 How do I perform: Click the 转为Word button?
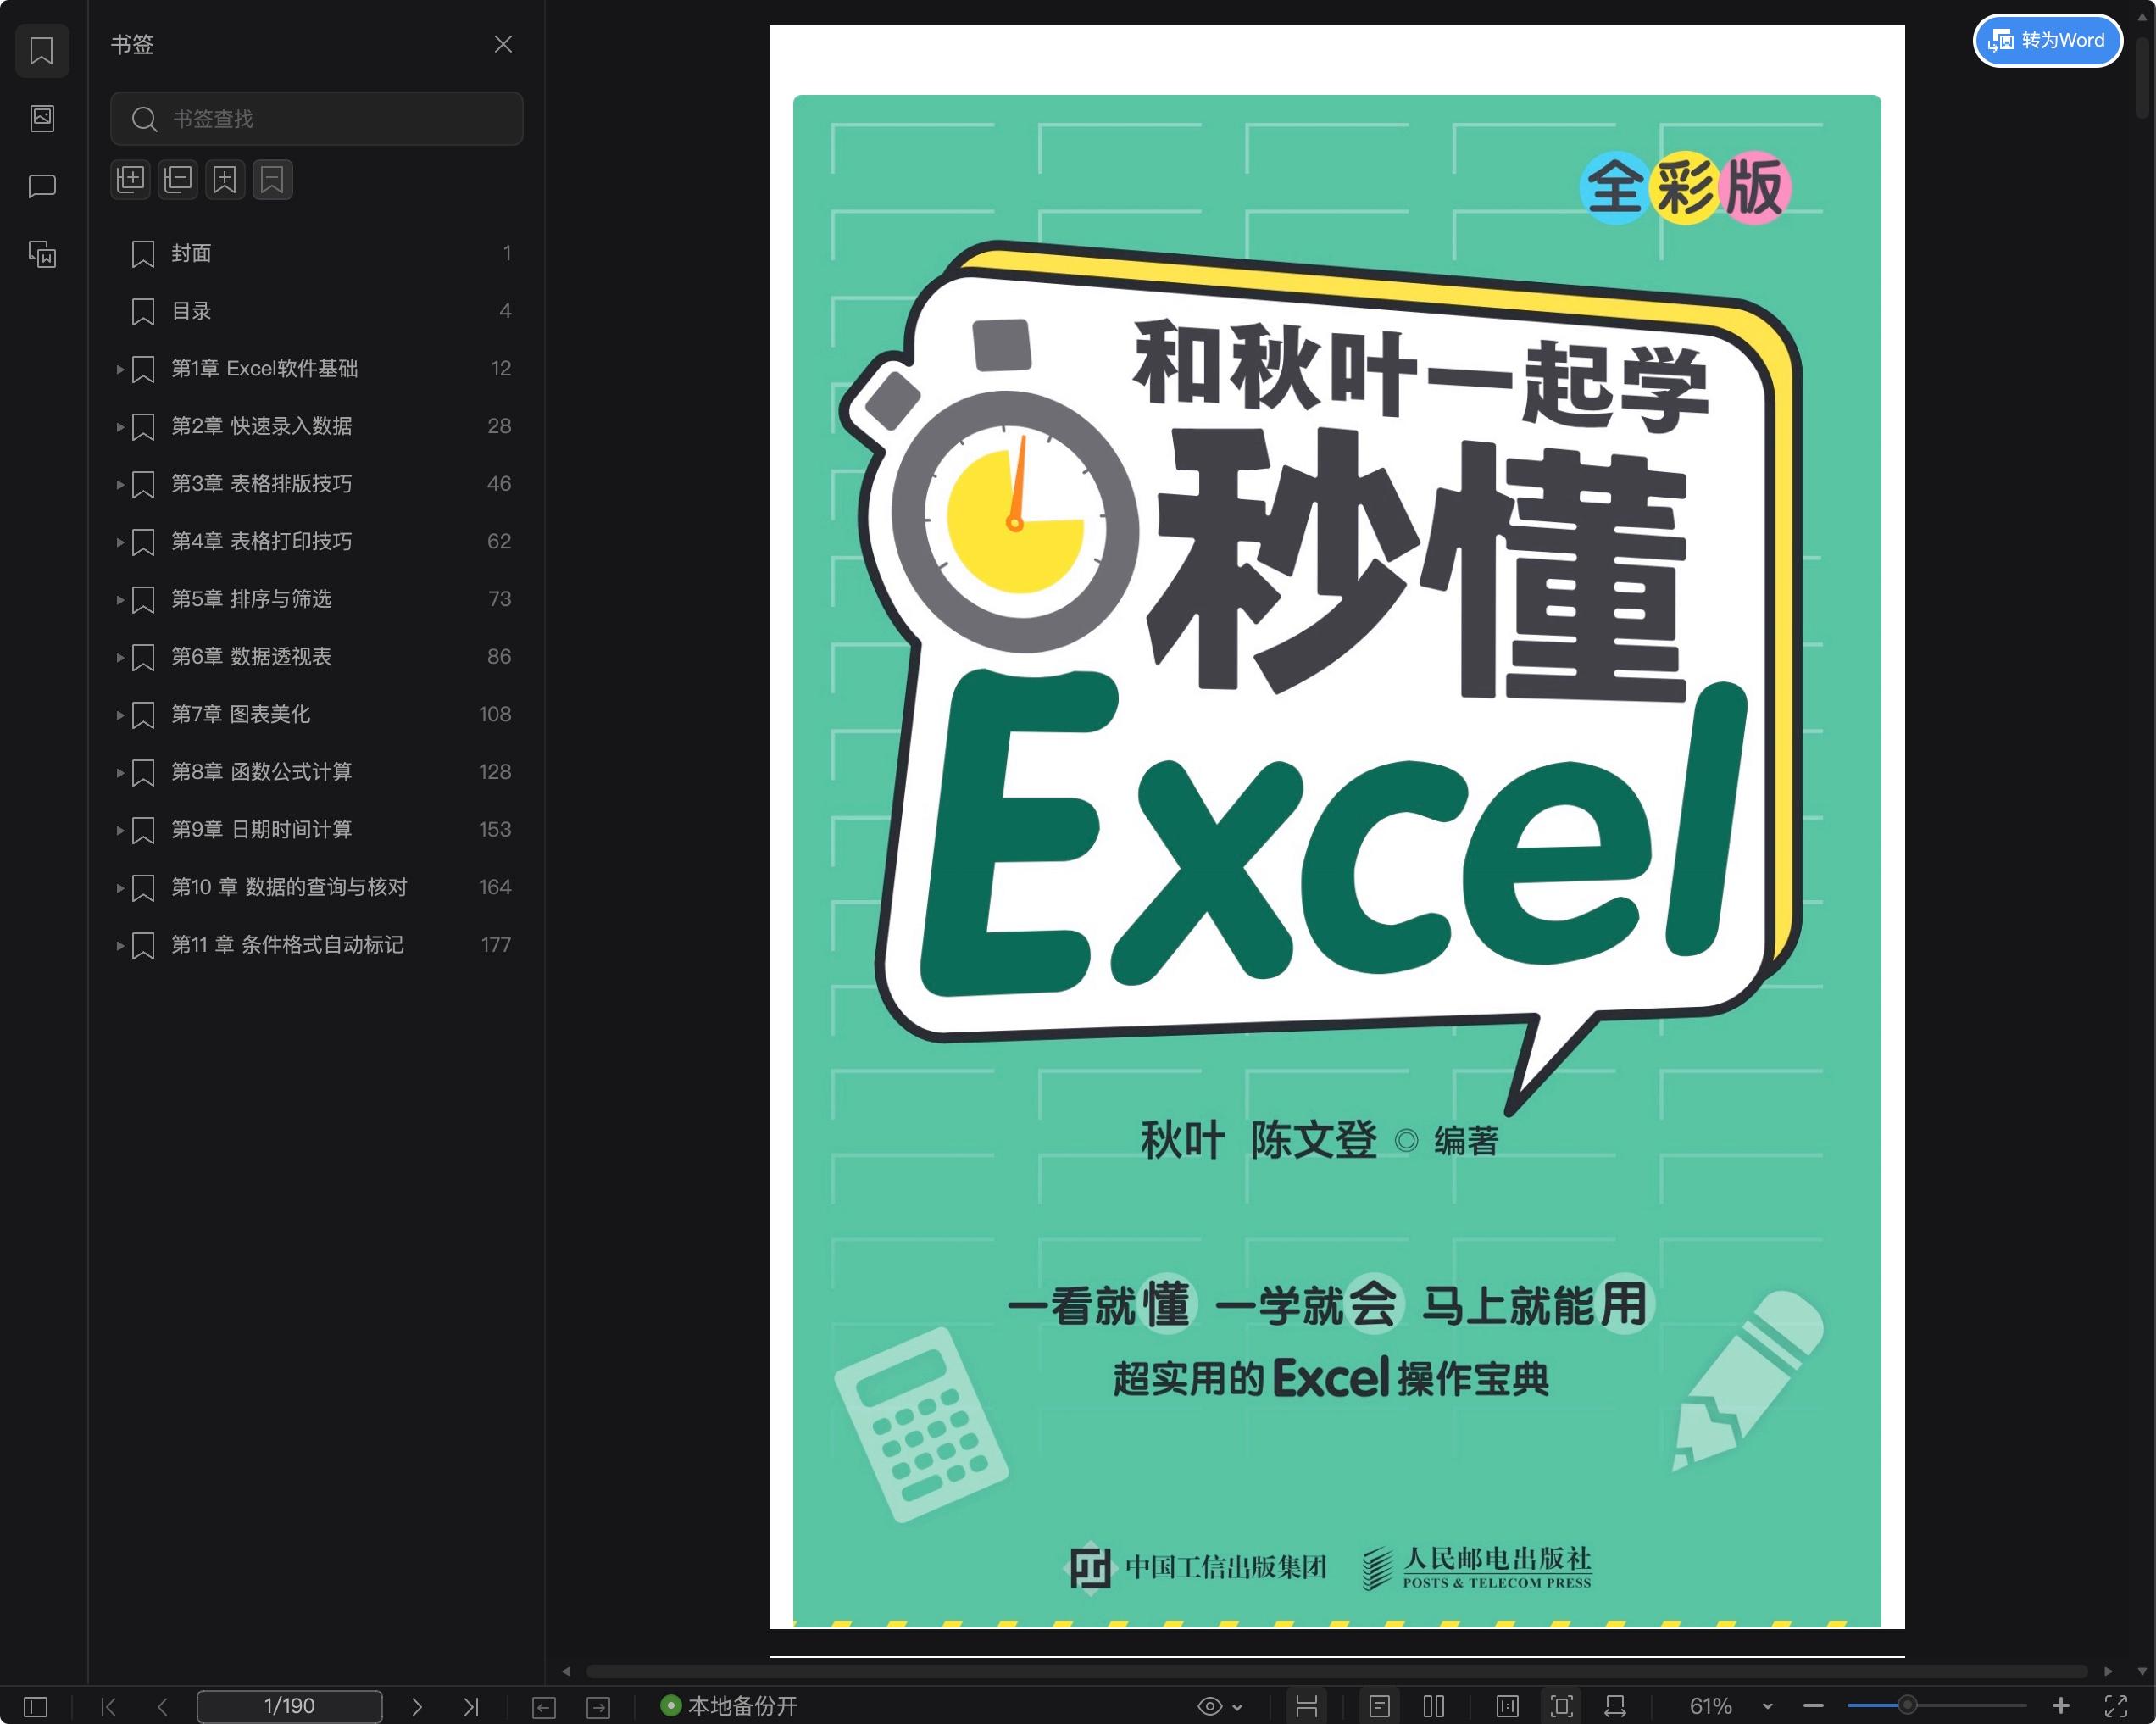coord(2047,40)
